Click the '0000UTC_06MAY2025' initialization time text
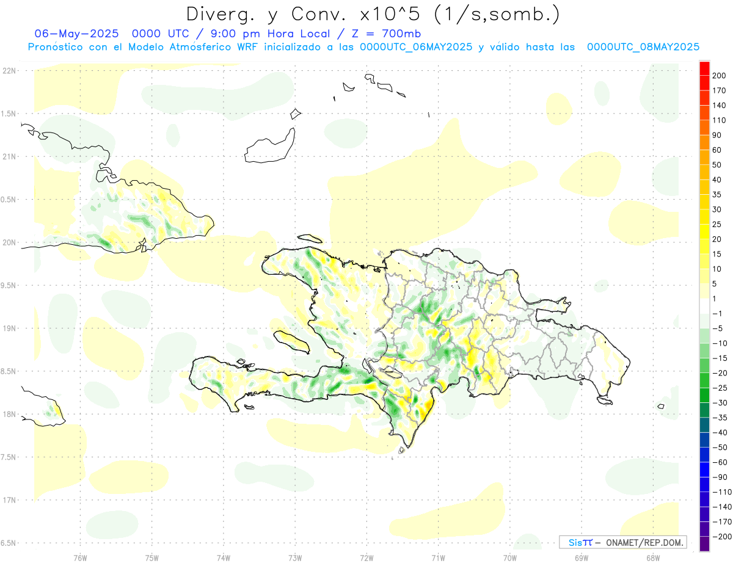Viewport: 733px width, 566px height. tap(416, 47)
